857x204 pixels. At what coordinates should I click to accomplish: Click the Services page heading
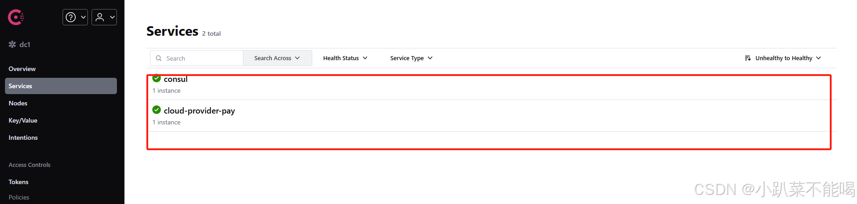click(x=172, y=31)
